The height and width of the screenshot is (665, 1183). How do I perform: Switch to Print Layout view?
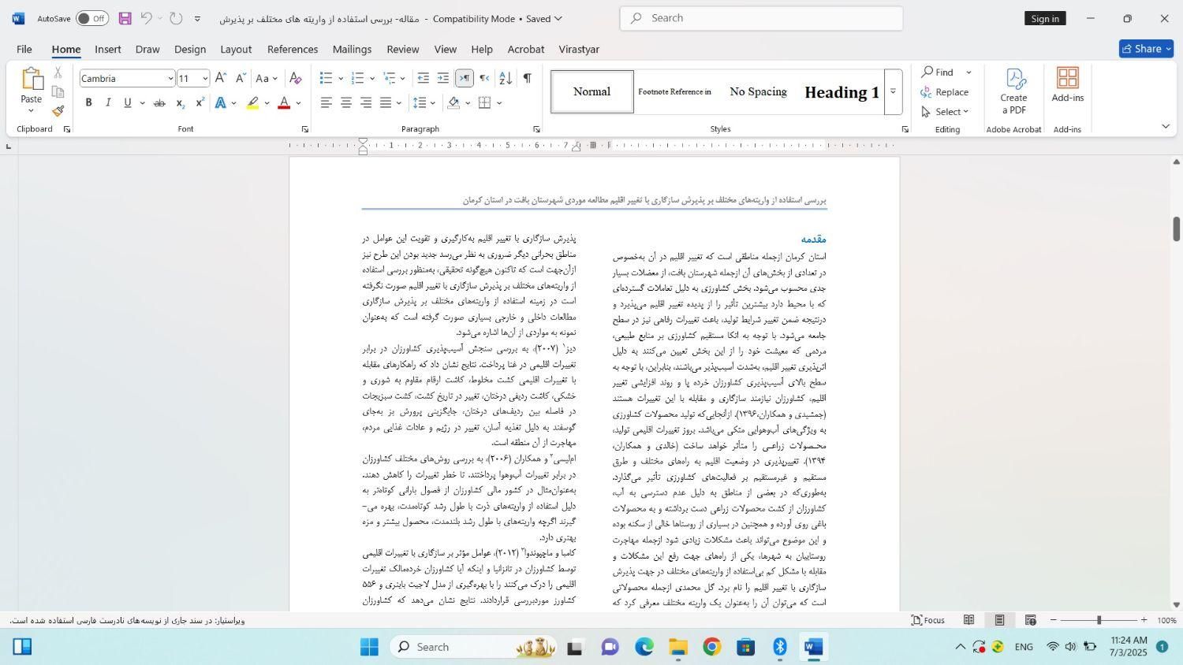999,620
